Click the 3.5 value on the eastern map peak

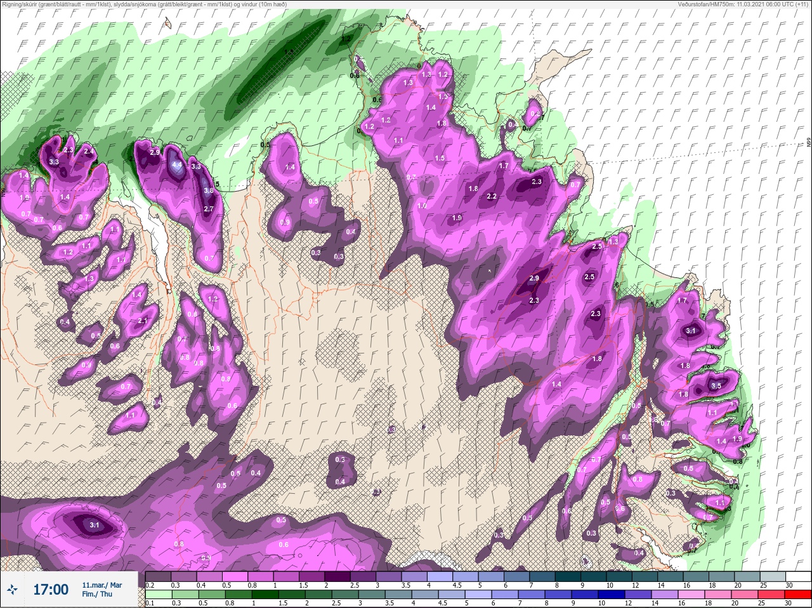coord(716,385)
